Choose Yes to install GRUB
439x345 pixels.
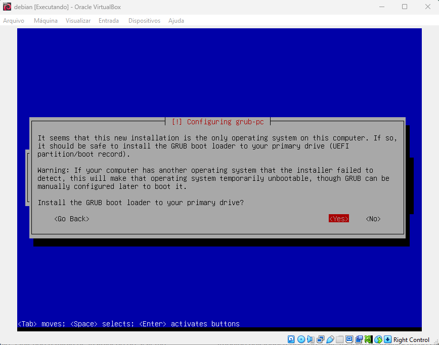(x=339, y=219)
